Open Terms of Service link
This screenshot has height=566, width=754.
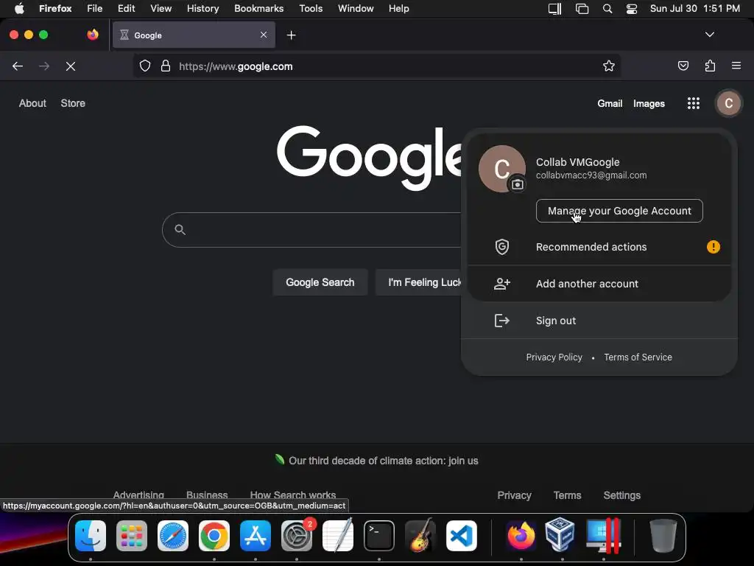pos(638,357)
